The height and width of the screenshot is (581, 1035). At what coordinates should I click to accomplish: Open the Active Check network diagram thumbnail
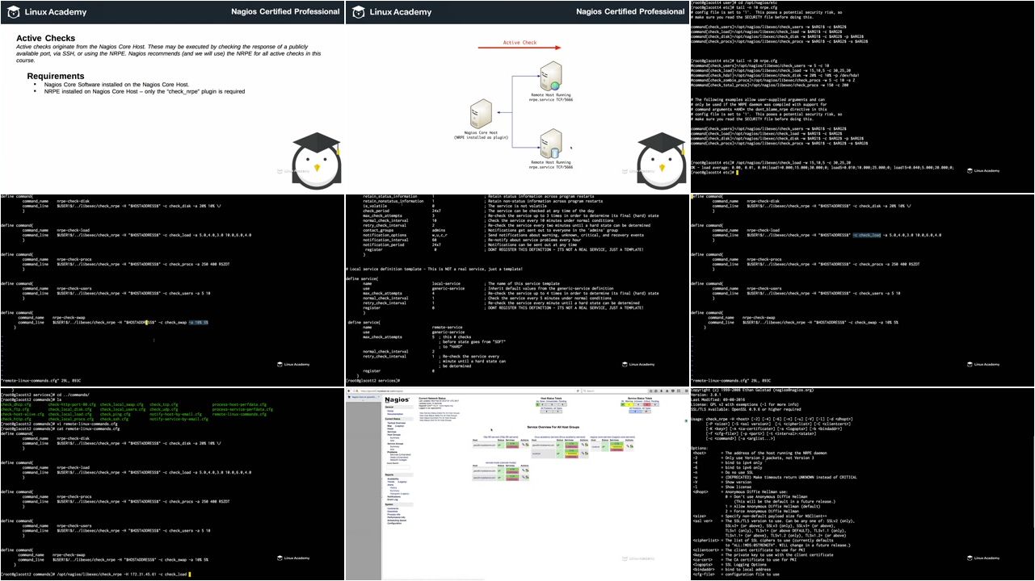(517, 96)
